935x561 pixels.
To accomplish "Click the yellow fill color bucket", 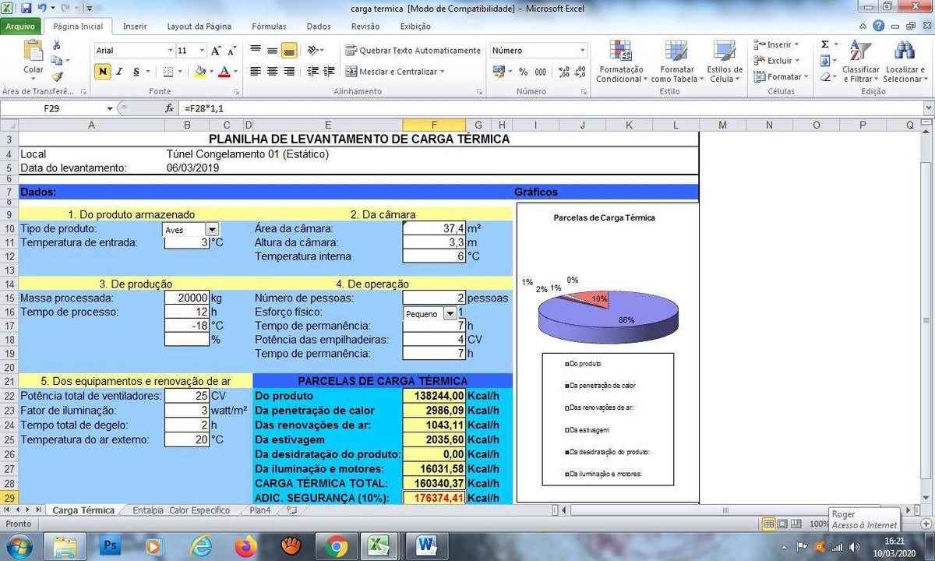I will coord(199,72).
